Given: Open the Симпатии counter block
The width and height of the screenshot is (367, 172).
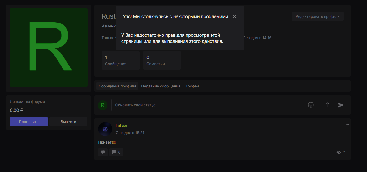Looking at the screenshot, I should [x=162, y=60].
